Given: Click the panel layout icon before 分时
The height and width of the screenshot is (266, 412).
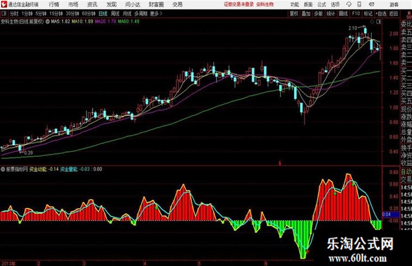Looking at the screenshot, I should pos(3,14).
